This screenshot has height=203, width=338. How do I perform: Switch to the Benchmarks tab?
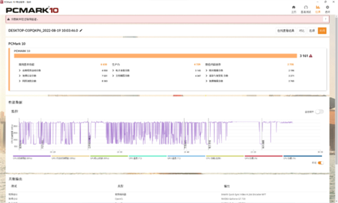[306, 9]
